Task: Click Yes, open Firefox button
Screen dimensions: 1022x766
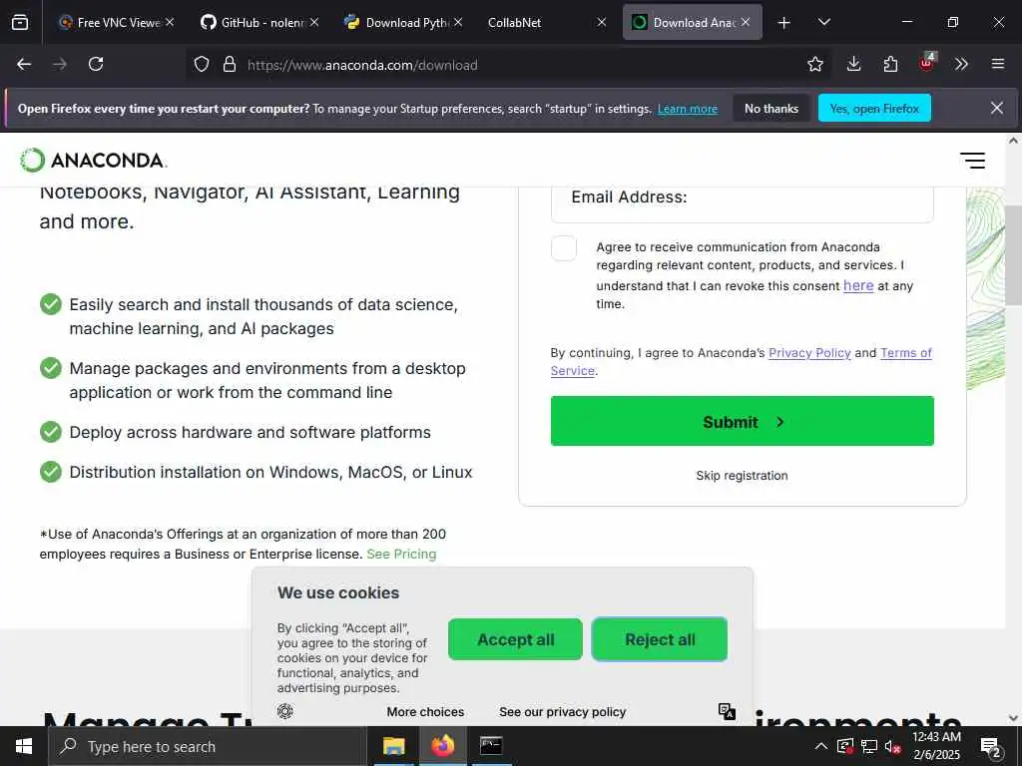Action: 874,109
